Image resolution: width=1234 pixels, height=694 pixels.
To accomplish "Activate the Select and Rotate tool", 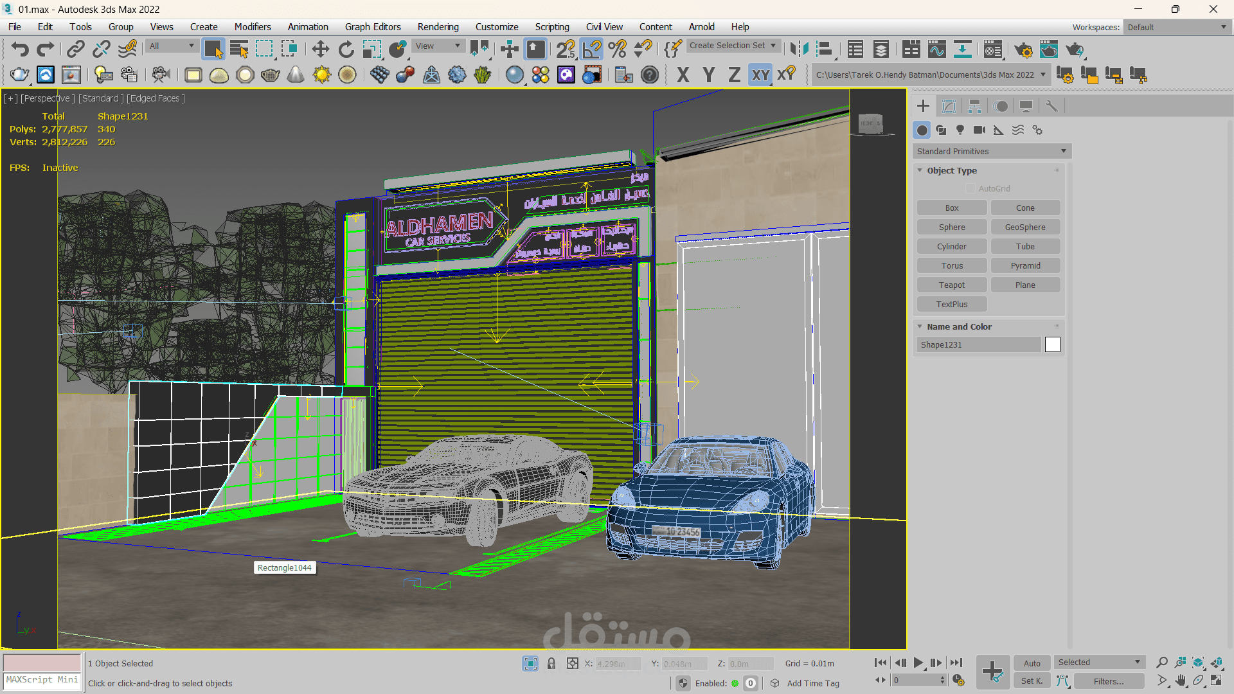I will point(346,49).
